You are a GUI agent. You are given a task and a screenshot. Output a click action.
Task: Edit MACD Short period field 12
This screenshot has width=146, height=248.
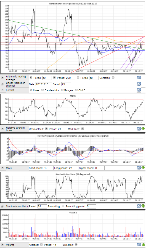click(49, 168)
